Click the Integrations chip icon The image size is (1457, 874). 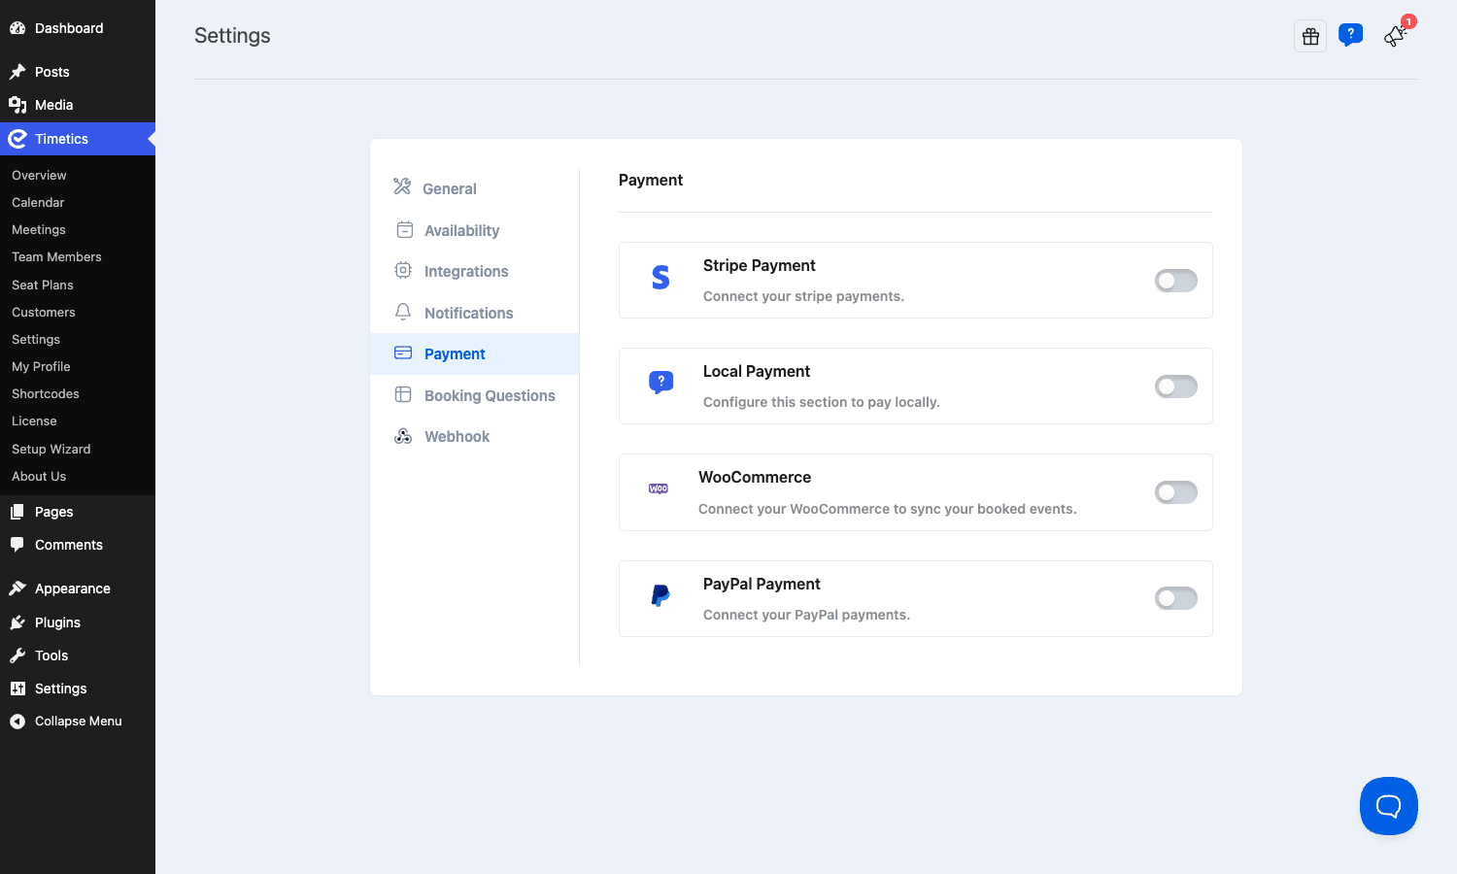pos(403,270)
